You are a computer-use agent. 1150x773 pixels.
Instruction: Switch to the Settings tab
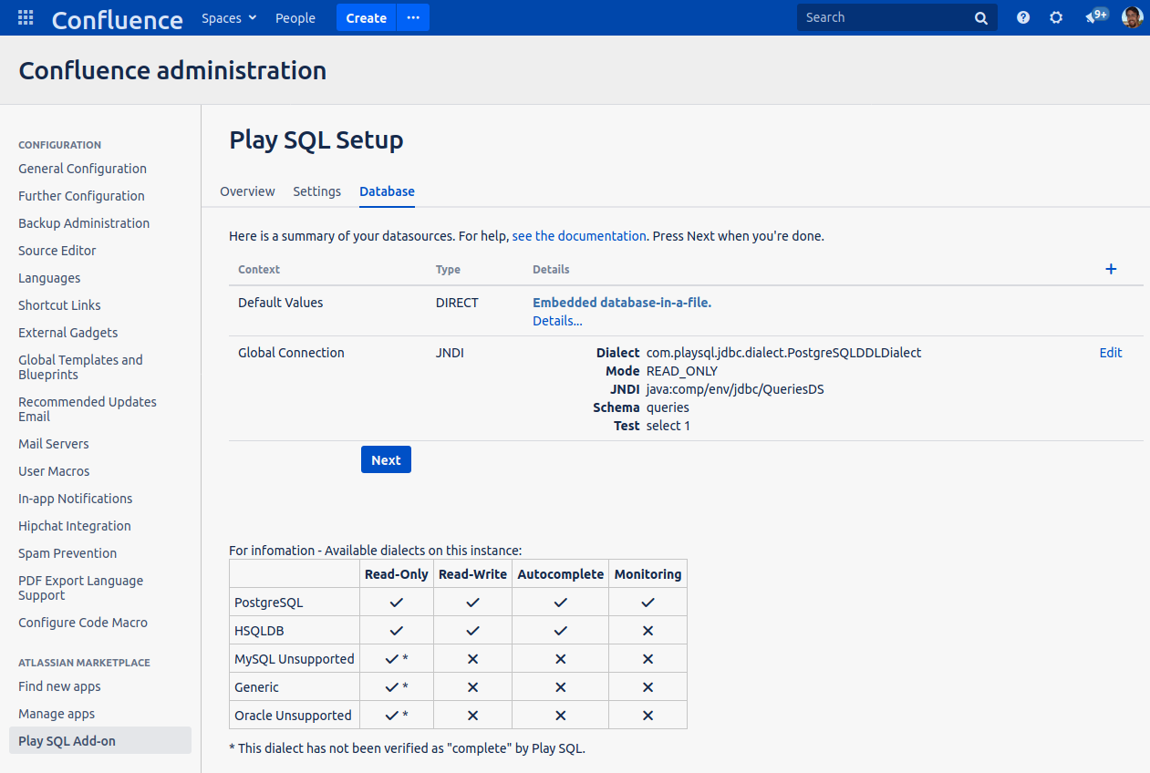coord(316,191)
